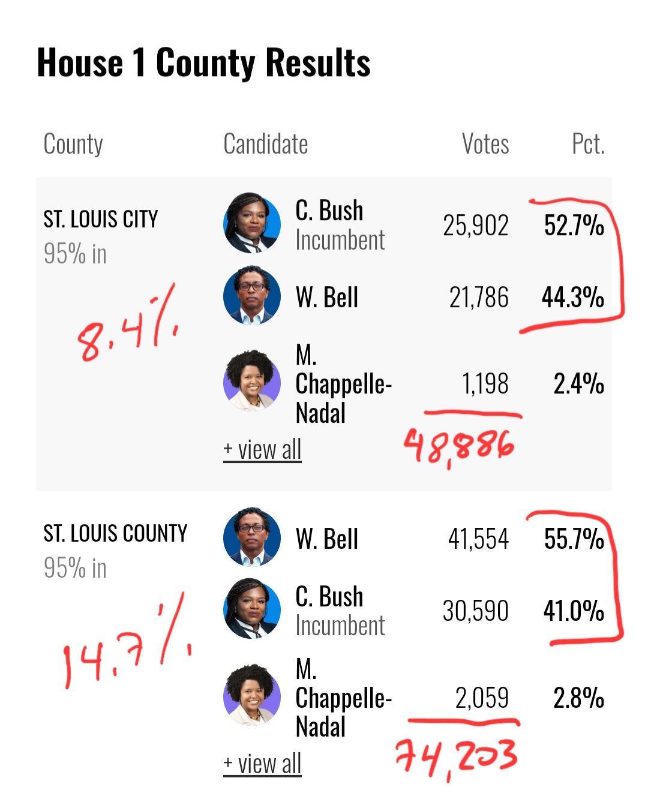Click W. Bell's photo under St. Louis City

(252, 296)
